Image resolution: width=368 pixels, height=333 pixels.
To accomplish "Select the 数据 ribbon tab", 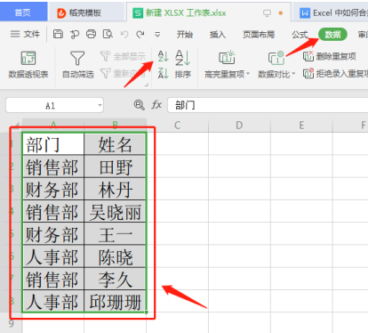I will [332, 35].
